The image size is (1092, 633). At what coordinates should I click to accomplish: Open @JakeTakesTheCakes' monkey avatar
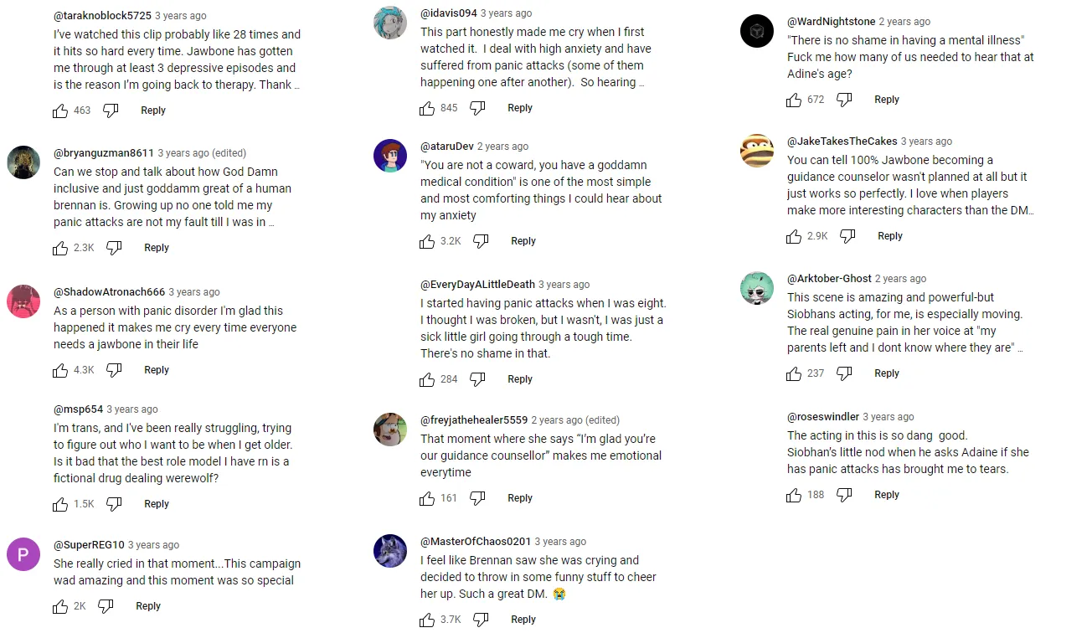(x=757, y=151)
